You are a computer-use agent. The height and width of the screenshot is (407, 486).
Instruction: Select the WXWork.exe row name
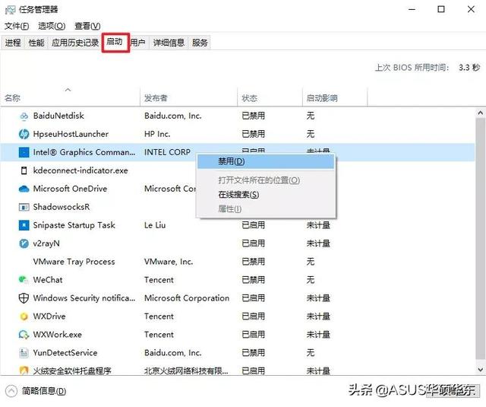(x=58, y=335)
